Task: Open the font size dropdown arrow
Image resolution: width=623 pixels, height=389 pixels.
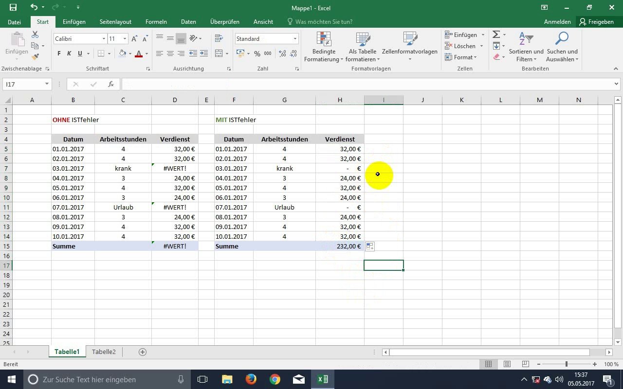Action: pos(125,38)
